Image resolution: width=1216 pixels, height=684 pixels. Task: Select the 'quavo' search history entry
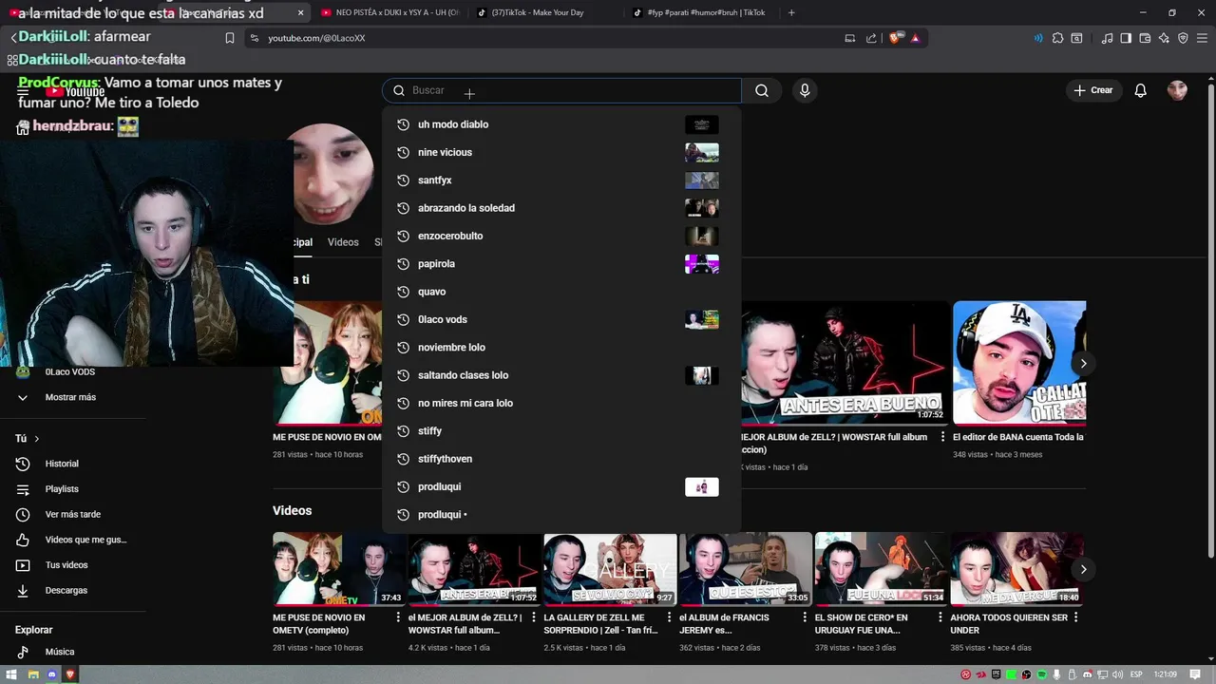pos(561,292)
